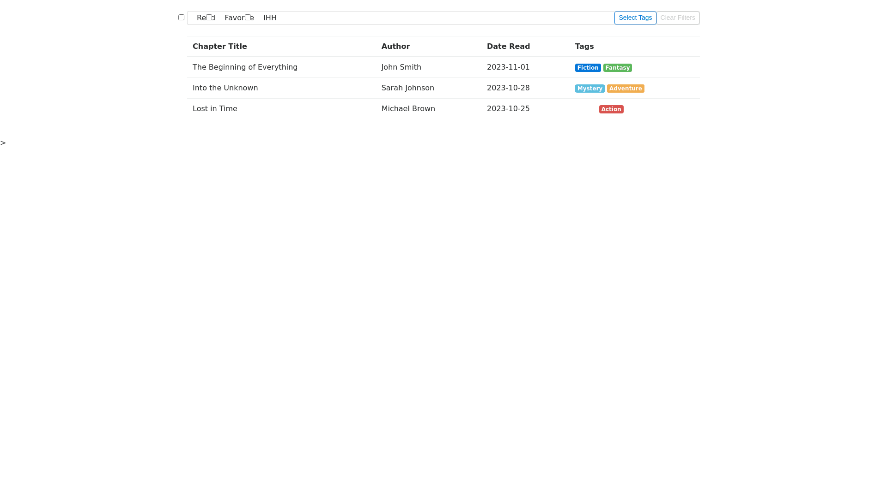This screenshot has height=498, width=887.
Task: Click the Chapter Title column header
Action: (219, 47)
